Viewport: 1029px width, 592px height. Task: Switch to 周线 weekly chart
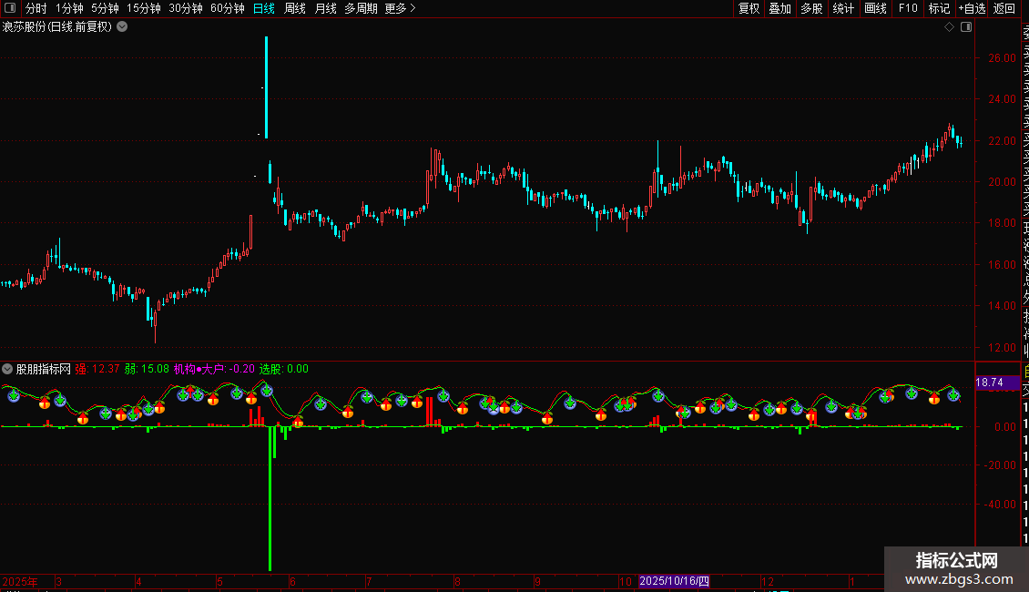click(295, 8)
